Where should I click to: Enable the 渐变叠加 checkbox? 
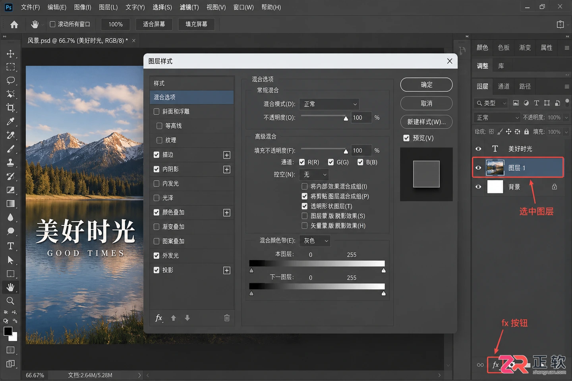click(x=157, y=227)
